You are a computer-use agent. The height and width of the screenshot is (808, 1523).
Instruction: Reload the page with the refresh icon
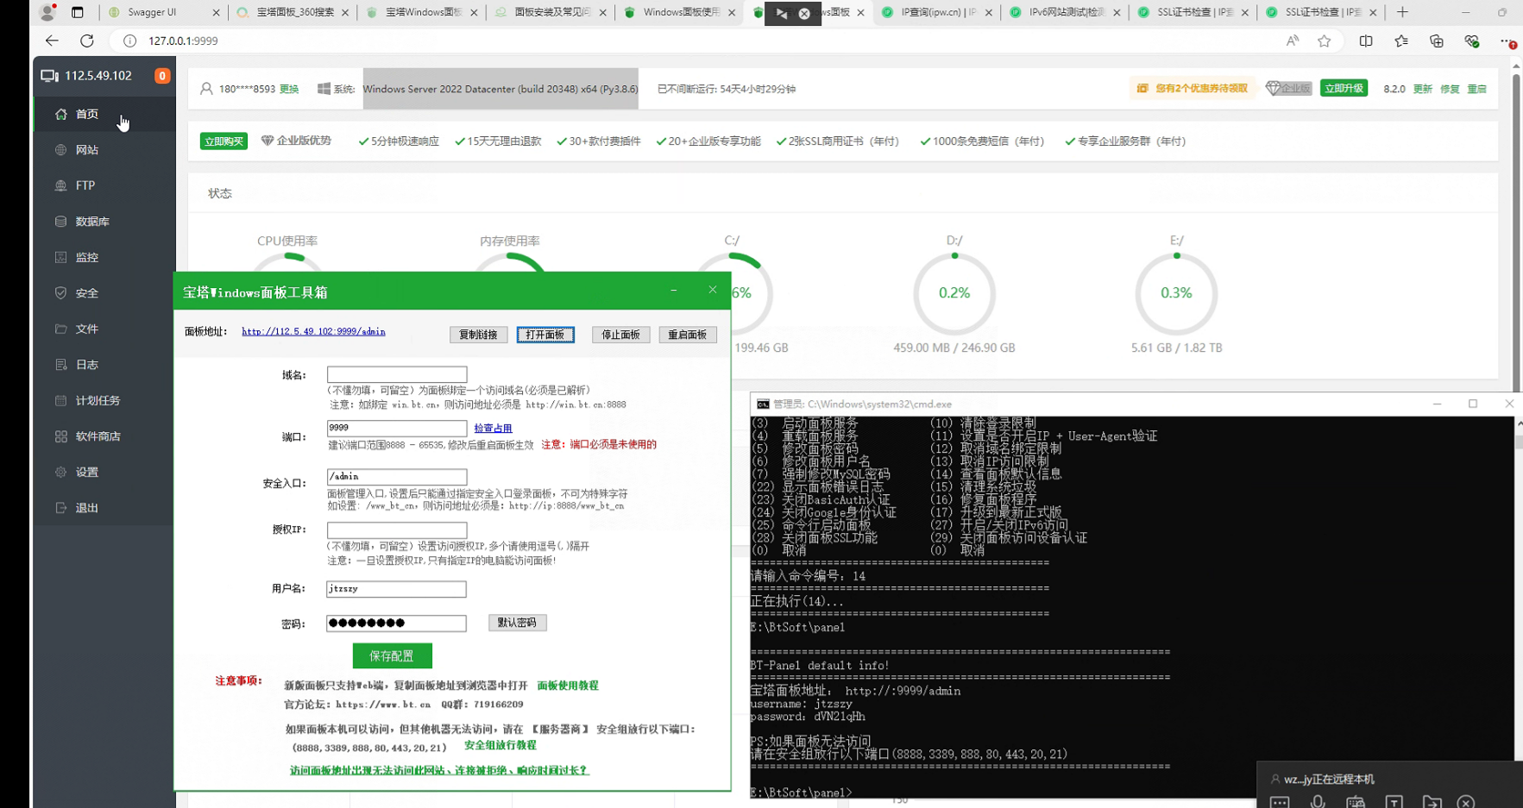pos(87,41)
